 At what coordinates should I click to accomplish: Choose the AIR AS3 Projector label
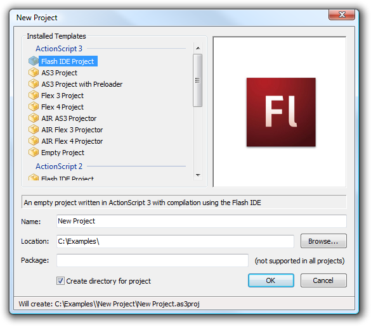click(69, 118)
